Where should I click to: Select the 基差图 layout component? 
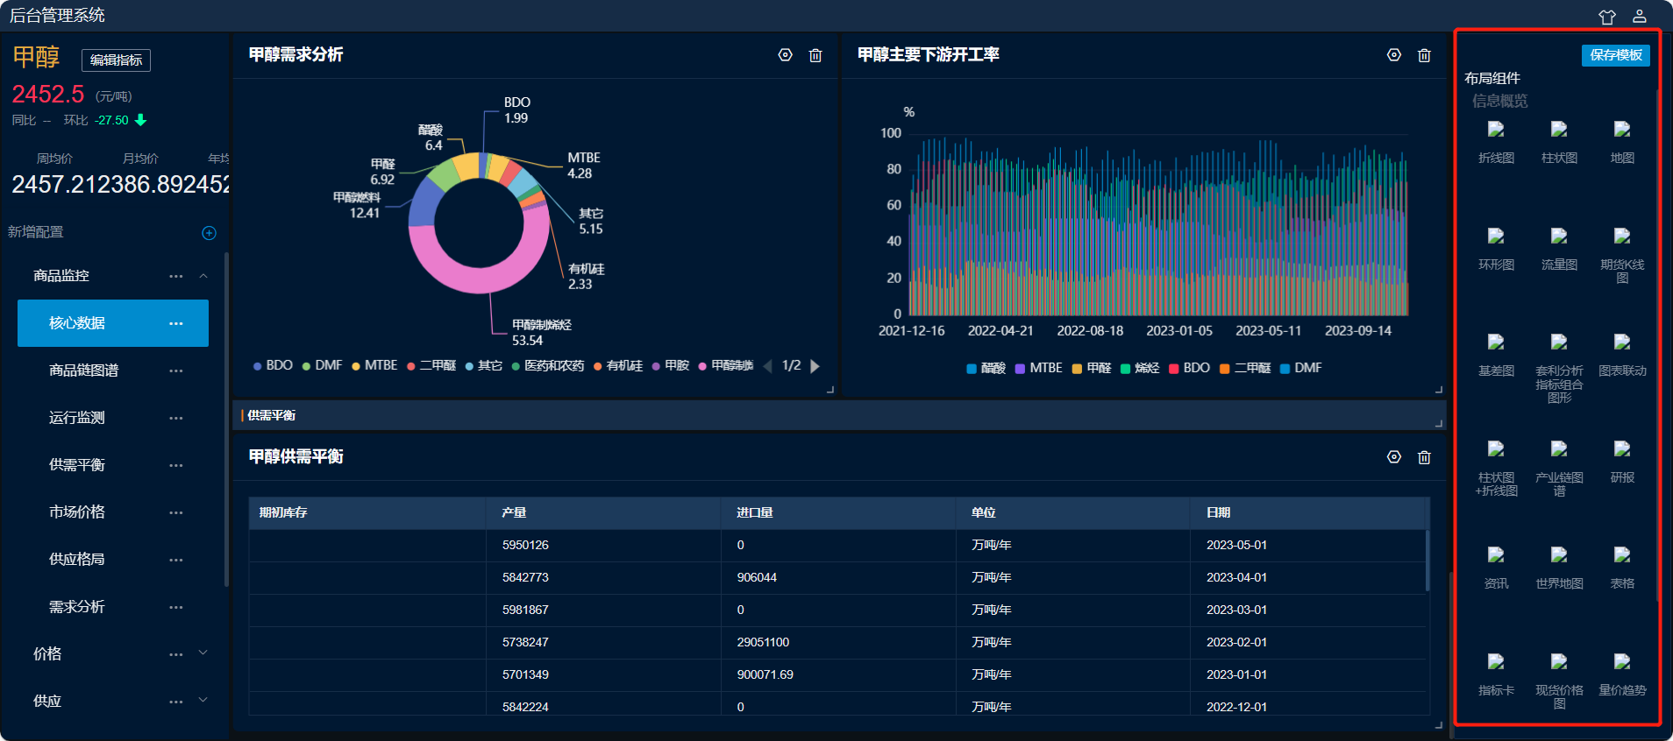[x=1496, y=356]
